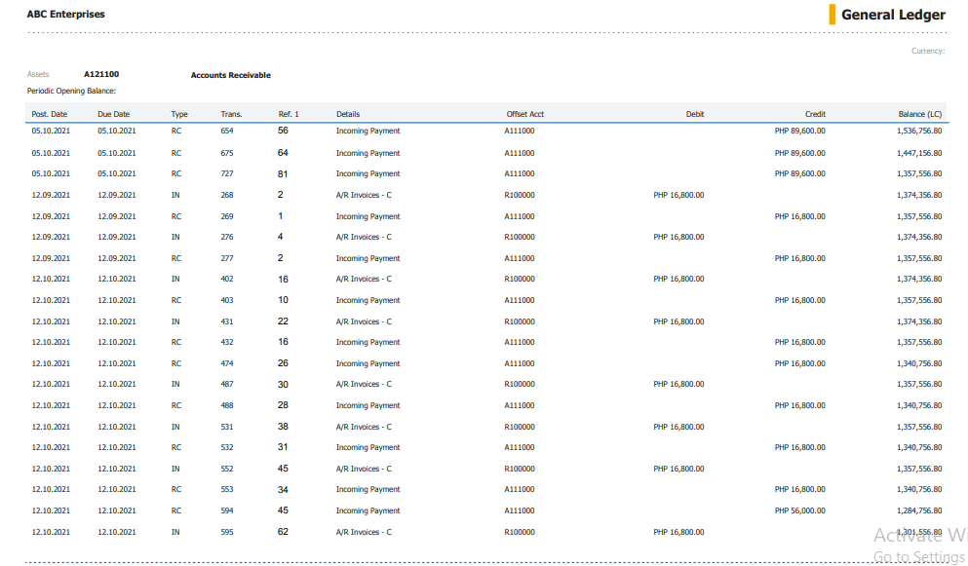Select account code A121100
The height and width of the screenshot is (566, 968).
tap(101, 74)
